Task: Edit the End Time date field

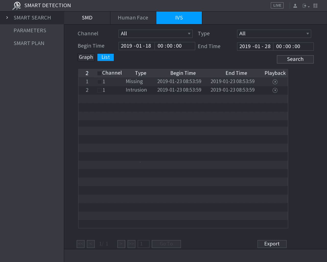Action: [x=255, y=47]
